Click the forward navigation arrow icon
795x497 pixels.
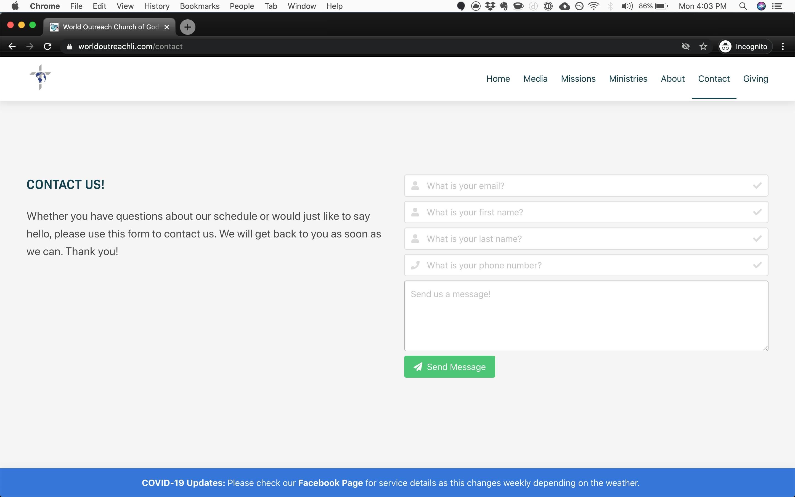click(29, 46)
